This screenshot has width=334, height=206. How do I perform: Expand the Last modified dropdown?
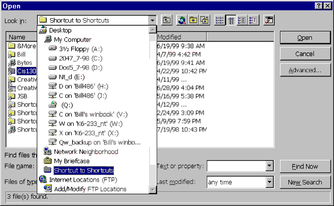click(x=269, y=182)
